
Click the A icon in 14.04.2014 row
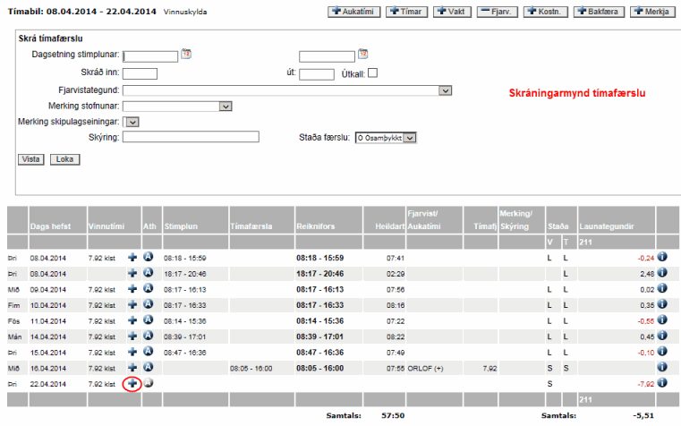pyautogui.click(x=148, y=336)
